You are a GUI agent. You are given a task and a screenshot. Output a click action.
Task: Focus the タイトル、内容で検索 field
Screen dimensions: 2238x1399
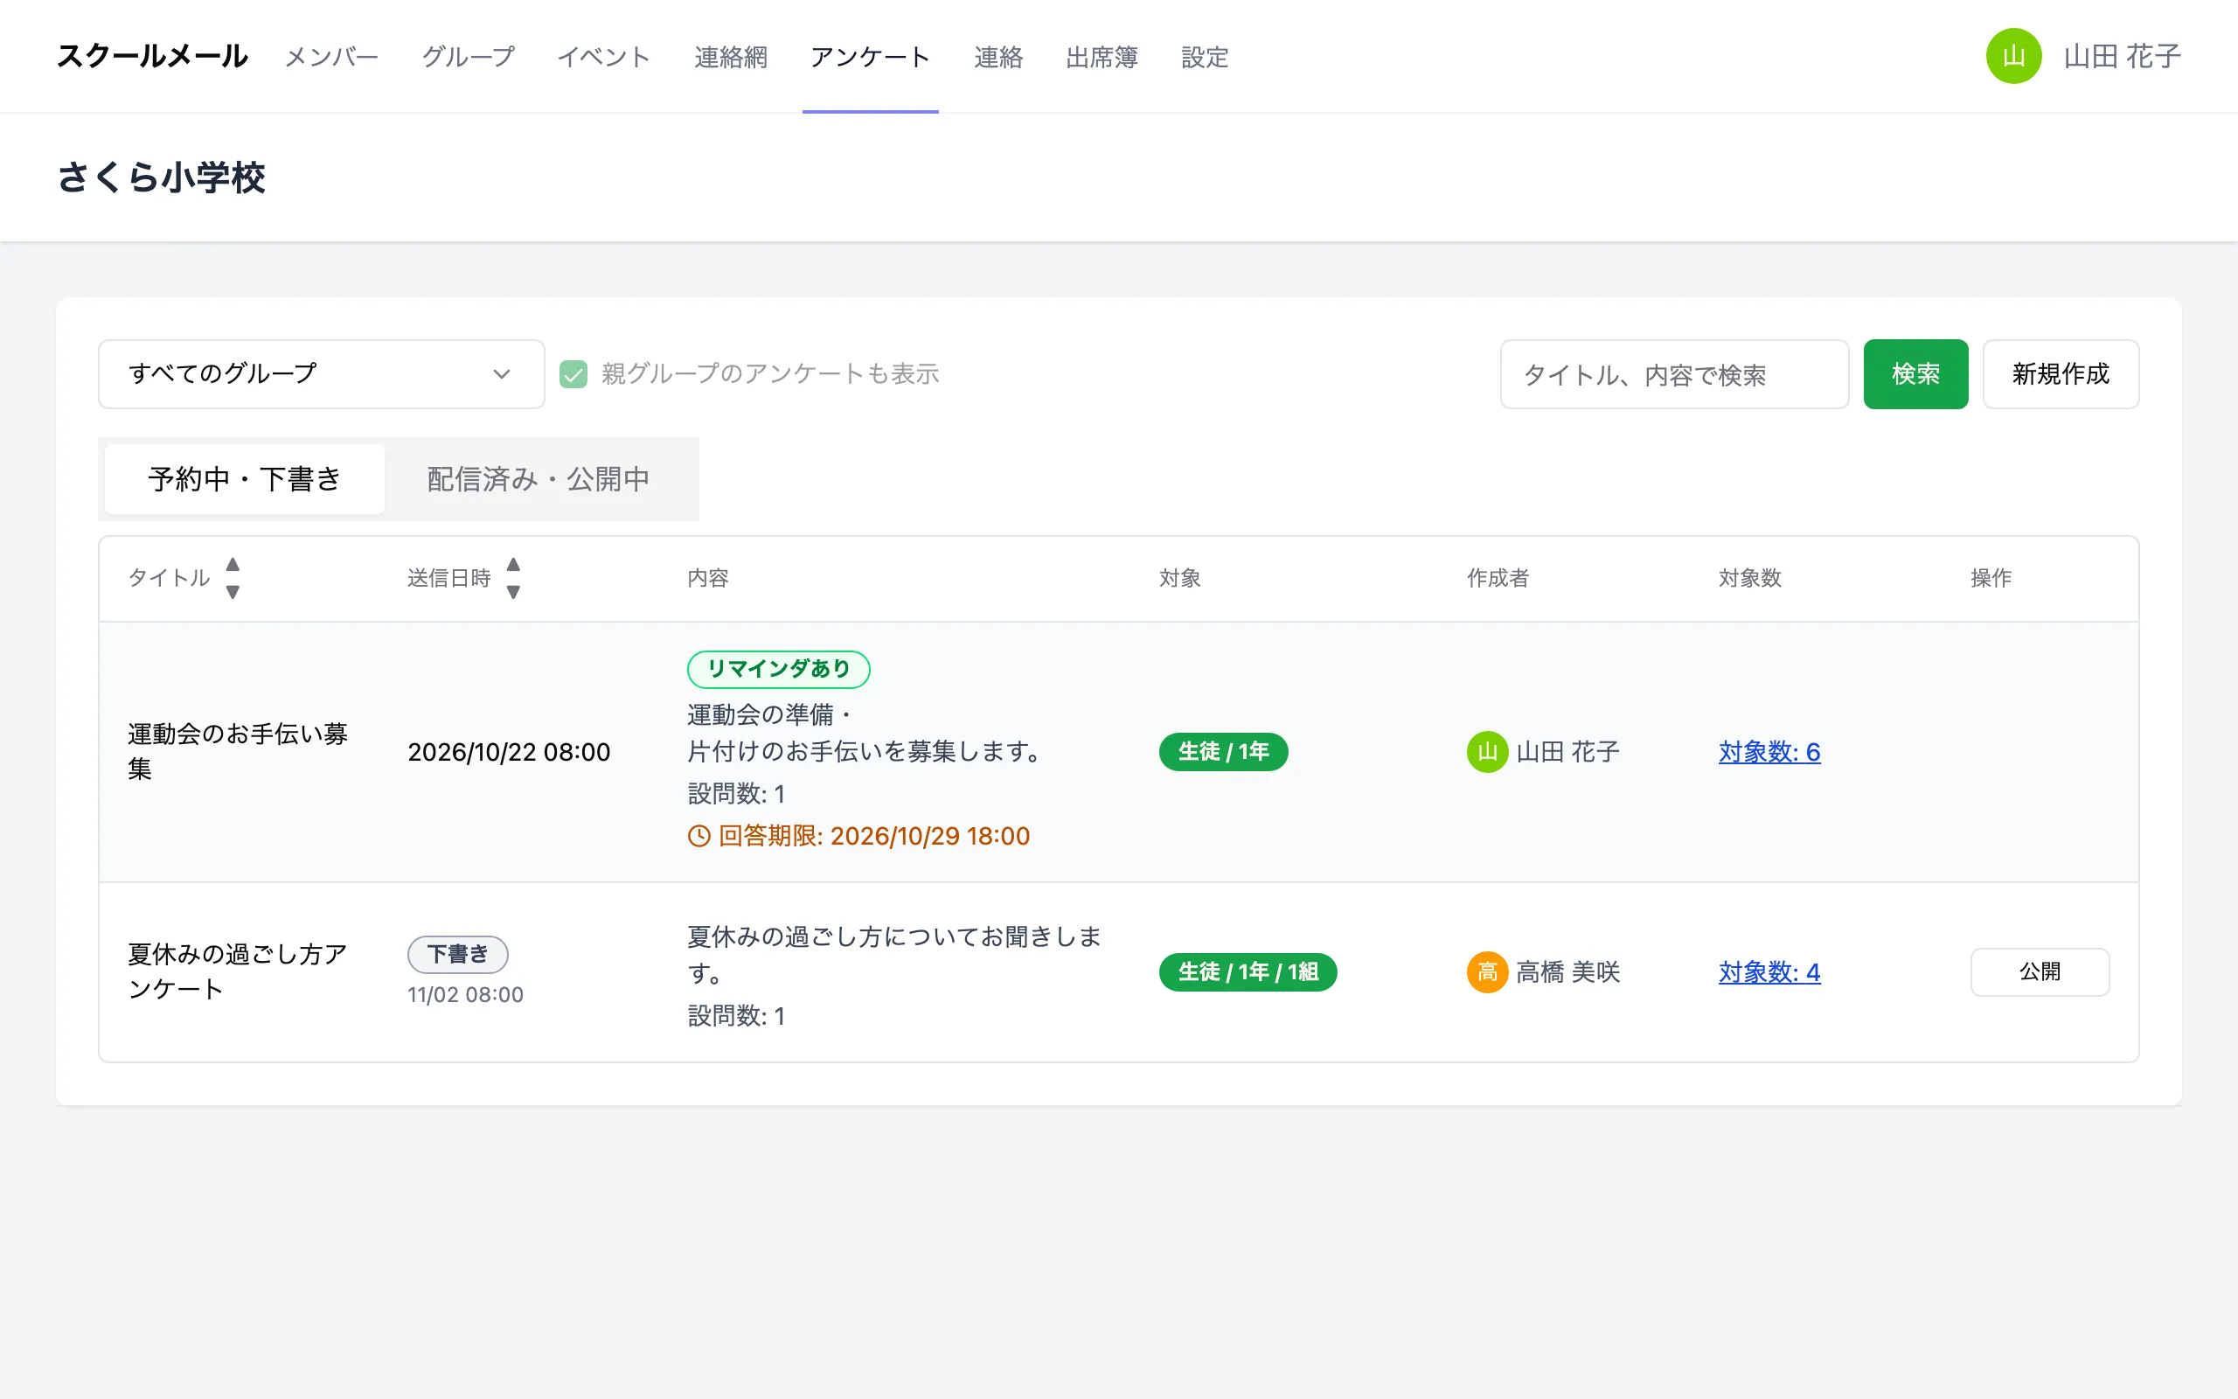tap(1674, 374)
